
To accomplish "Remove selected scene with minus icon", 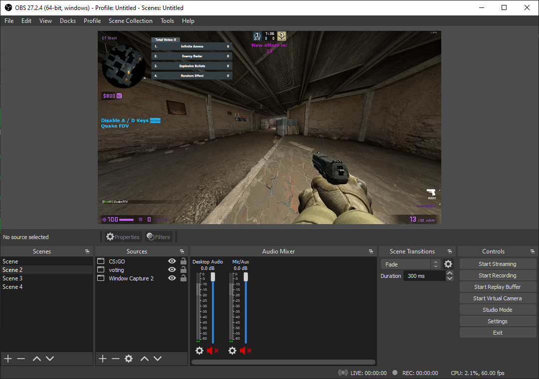I will click(20, 358).
